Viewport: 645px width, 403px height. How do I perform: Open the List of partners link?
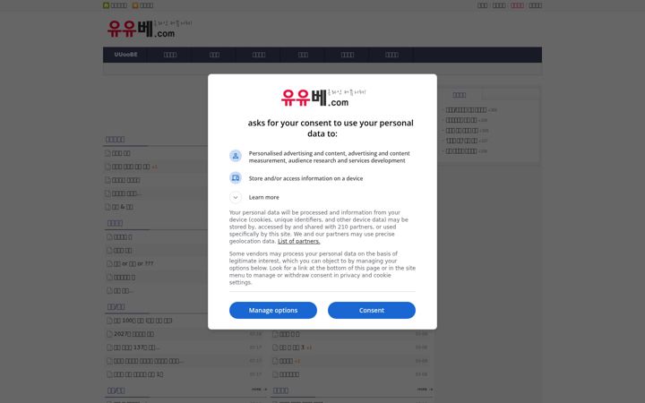tap(298, 242)
